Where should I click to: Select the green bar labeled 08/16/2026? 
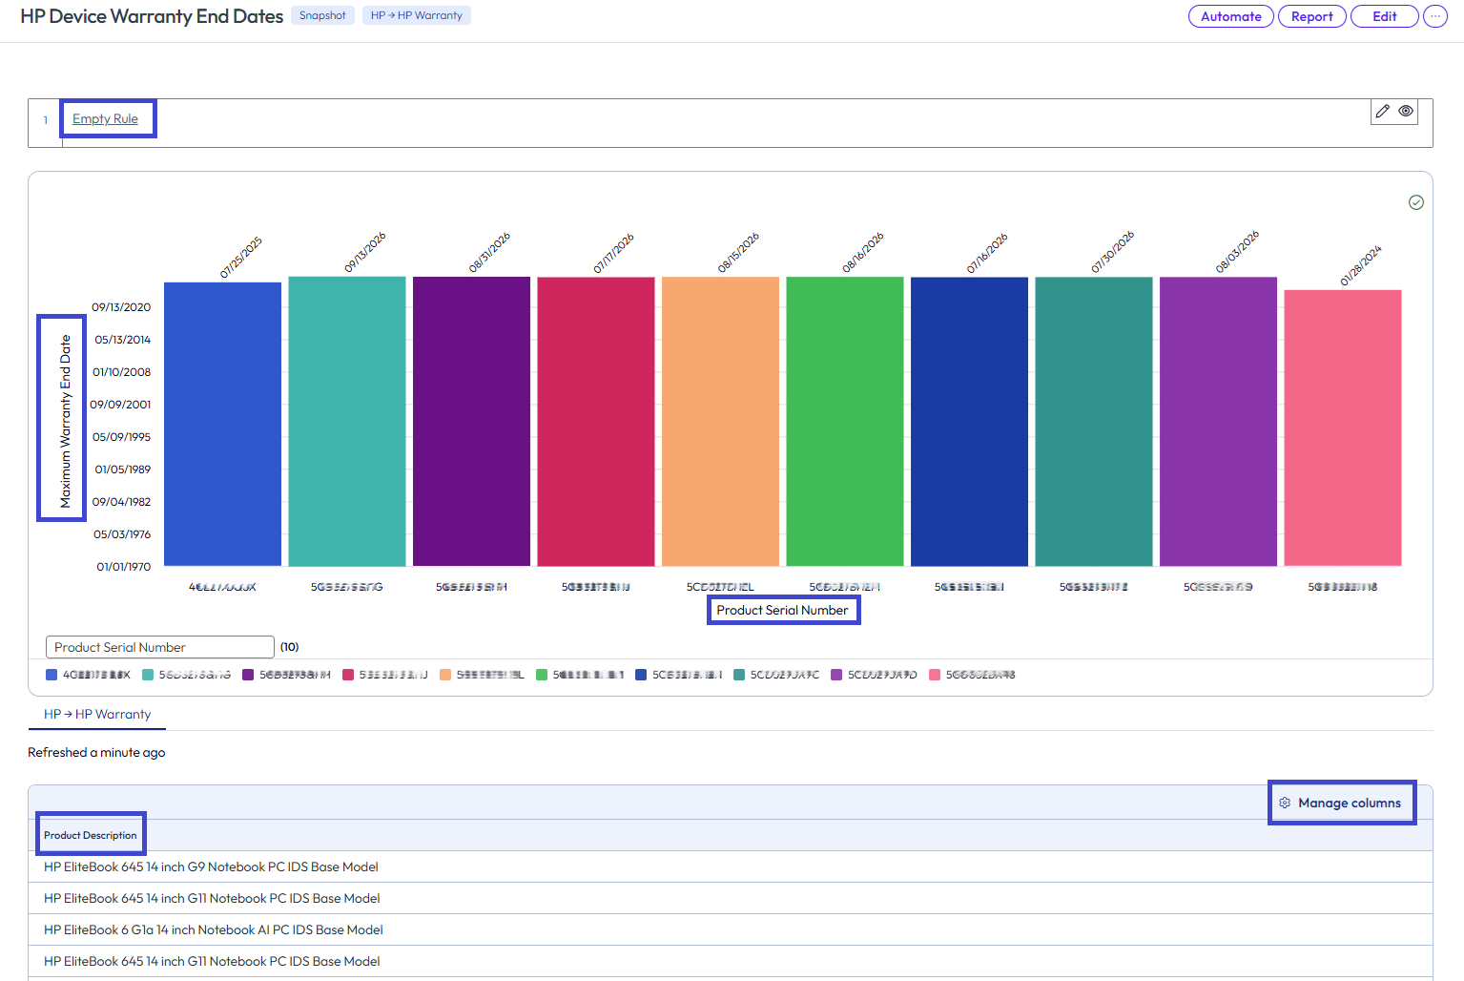[845, 421]
